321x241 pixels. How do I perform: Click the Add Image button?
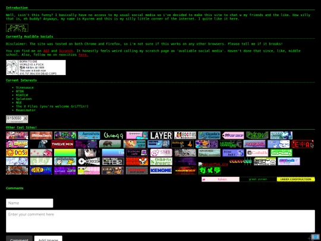click(x=48, y=239)
